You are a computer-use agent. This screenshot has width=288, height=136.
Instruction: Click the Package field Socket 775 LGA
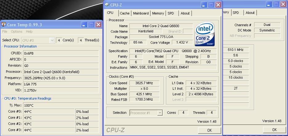(161, 37)
